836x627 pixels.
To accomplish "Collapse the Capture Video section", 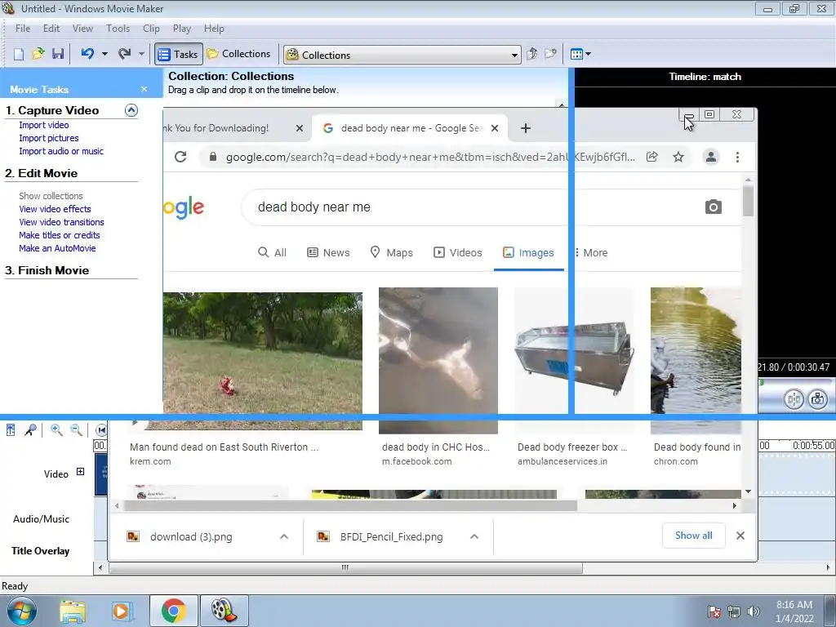I will pyautogui.click(x=131, y=110).
